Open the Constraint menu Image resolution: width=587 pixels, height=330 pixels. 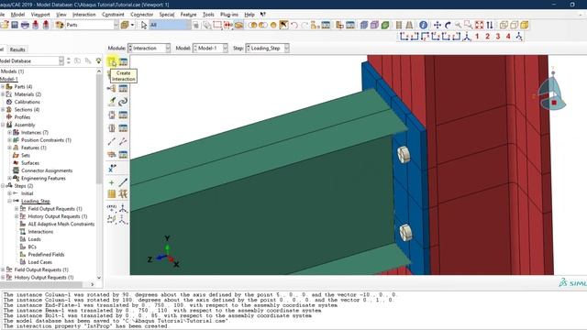click(x=113, y=15)
